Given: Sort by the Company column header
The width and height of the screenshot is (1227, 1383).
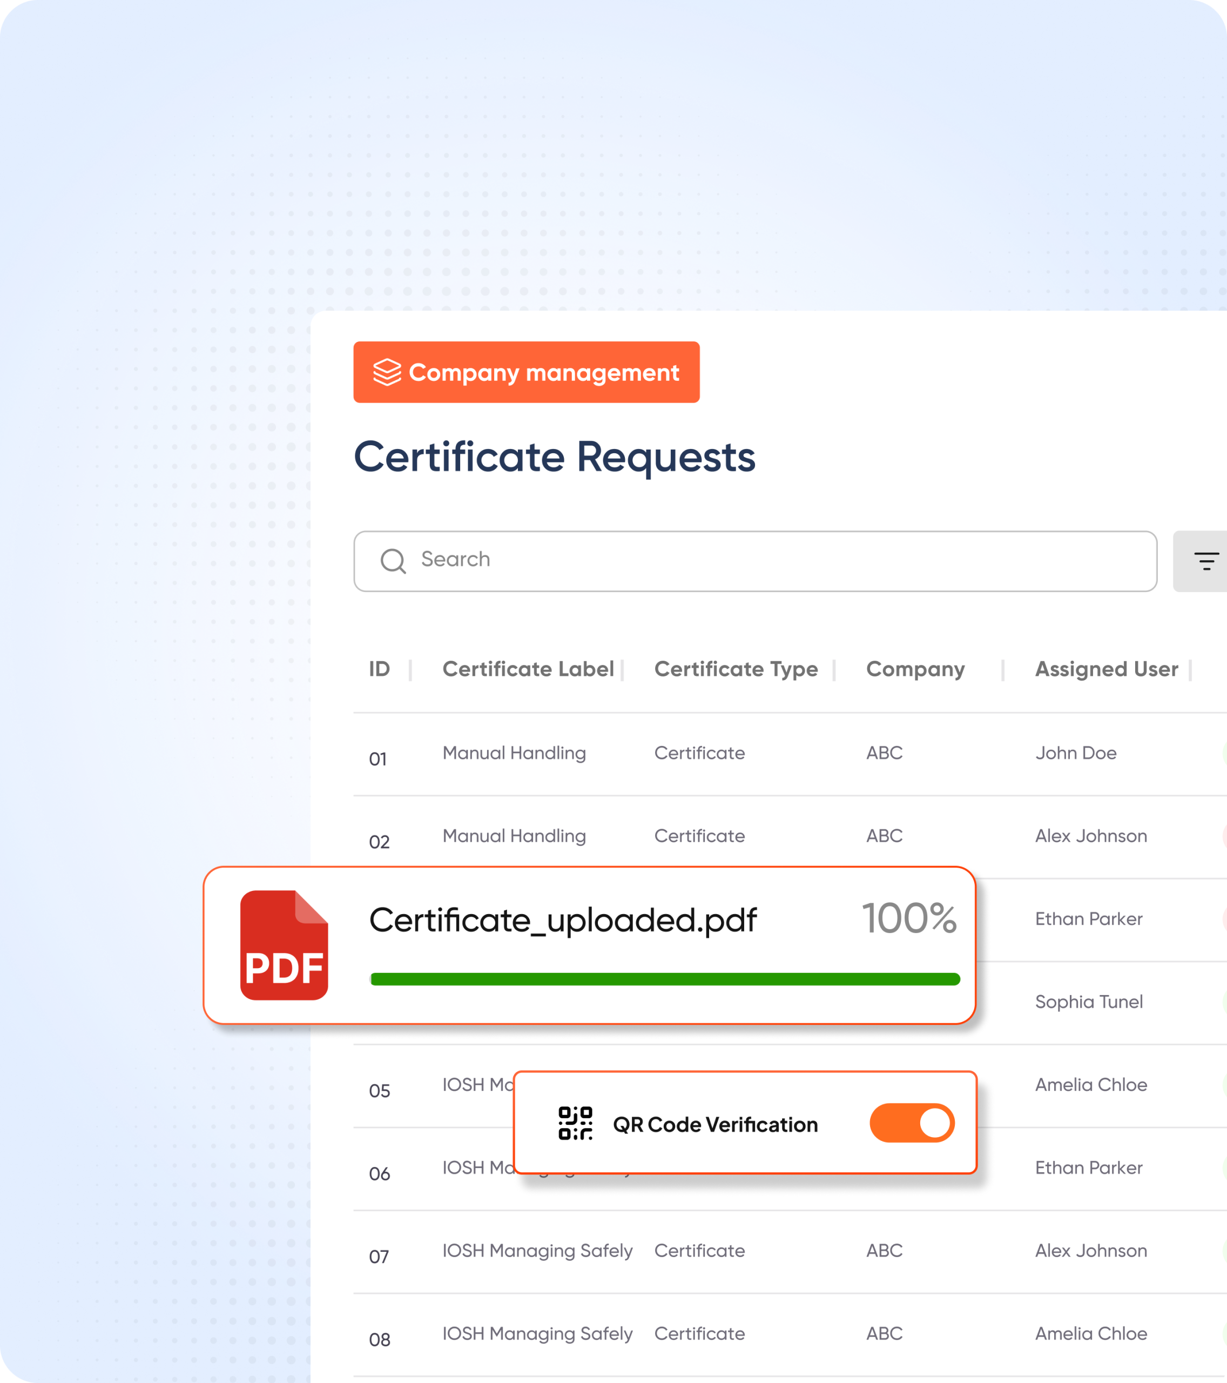Looking at the screenshot, I should pyautogui.click(x=915, y=669).
